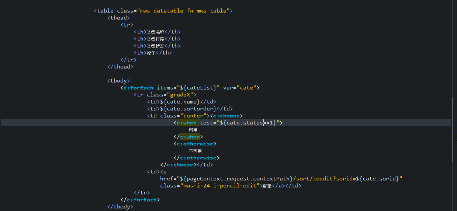Click the 编辑 link text
The height and width of the screenshot is (211, 457).
pos(267,186)
